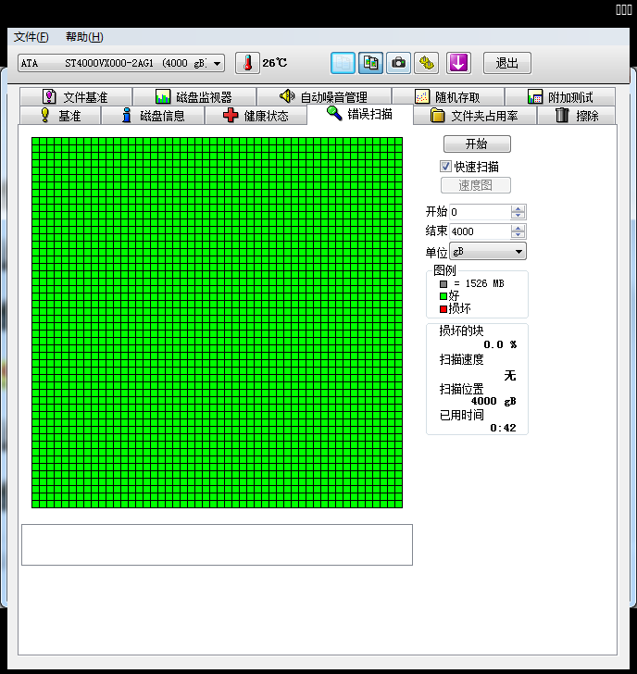Click the empty log box below the grid
The height and width of the screenshot is (674, 637).
pos(217,544)
